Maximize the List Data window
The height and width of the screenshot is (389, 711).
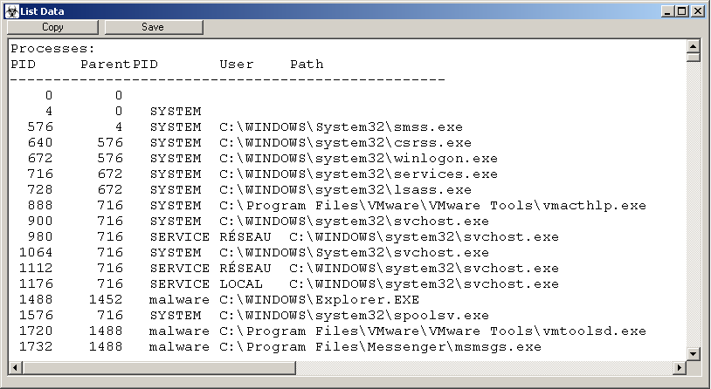coord(683,11)
